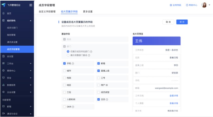Image resolution: width=213 pixels, height=117 pixels.
Task: Click the 取消 cancel button
Action: pos(168,22)
